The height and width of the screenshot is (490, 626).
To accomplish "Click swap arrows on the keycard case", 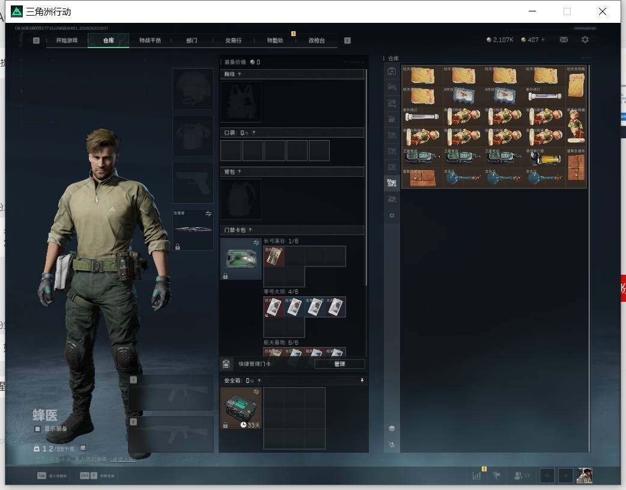I will [x=257, y=243].
